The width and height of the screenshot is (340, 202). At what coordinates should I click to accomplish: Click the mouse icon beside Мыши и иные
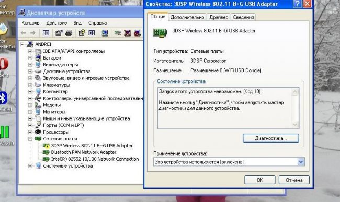pyautogui.click(x=38, y=118)
